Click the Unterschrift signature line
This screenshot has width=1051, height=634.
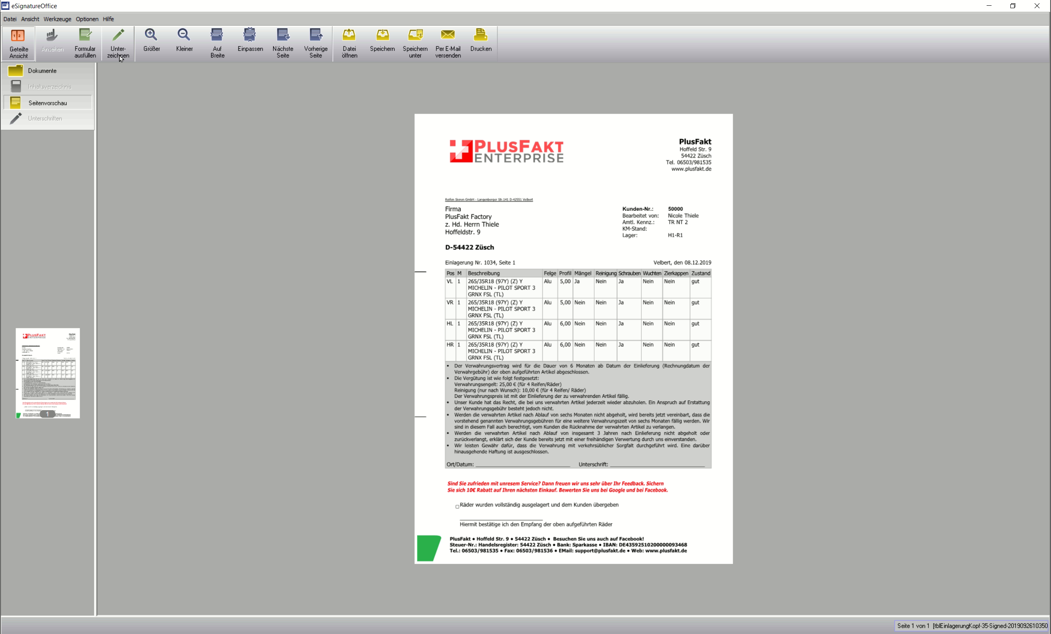click(x=657, y=465)
